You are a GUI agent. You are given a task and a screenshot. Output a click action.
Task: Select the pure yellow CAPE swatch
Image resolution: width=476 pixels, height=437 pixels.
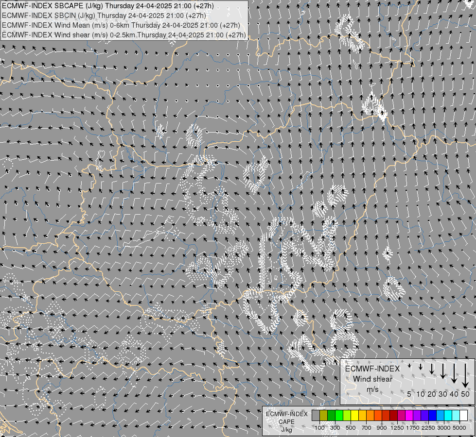tap(354, 416)
